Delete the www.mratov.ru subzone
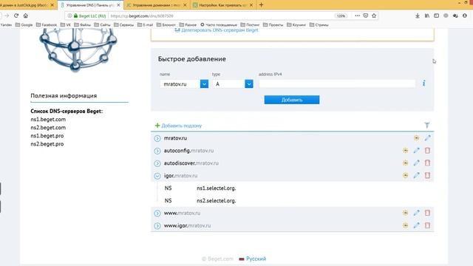Viewport: 473px width, 266px height. (427, 213)
